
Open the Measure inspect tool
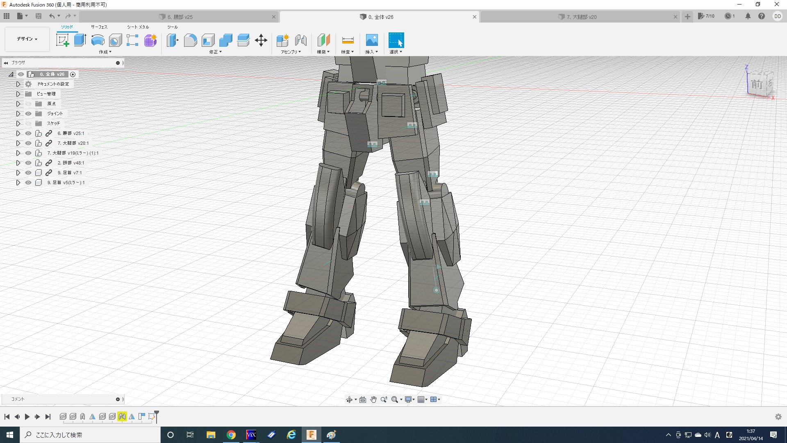coord(347,40)
